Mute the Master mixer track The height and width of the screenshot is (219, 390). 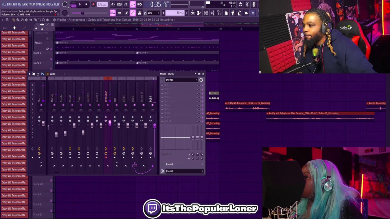pyautogui.click(x=41, y=105)
